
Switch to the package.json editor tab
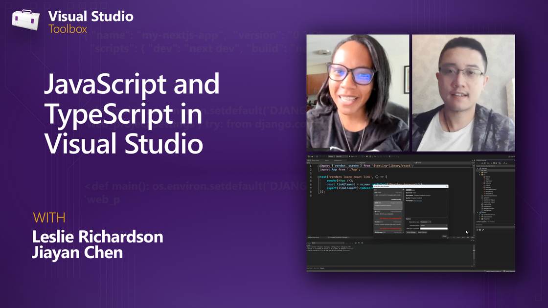tap(338, 160)
